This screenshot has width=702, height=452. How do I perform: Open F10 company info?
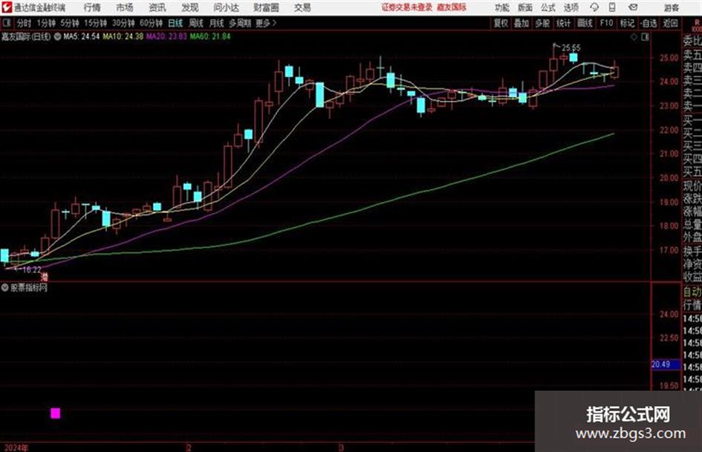(x=606, y=23)
